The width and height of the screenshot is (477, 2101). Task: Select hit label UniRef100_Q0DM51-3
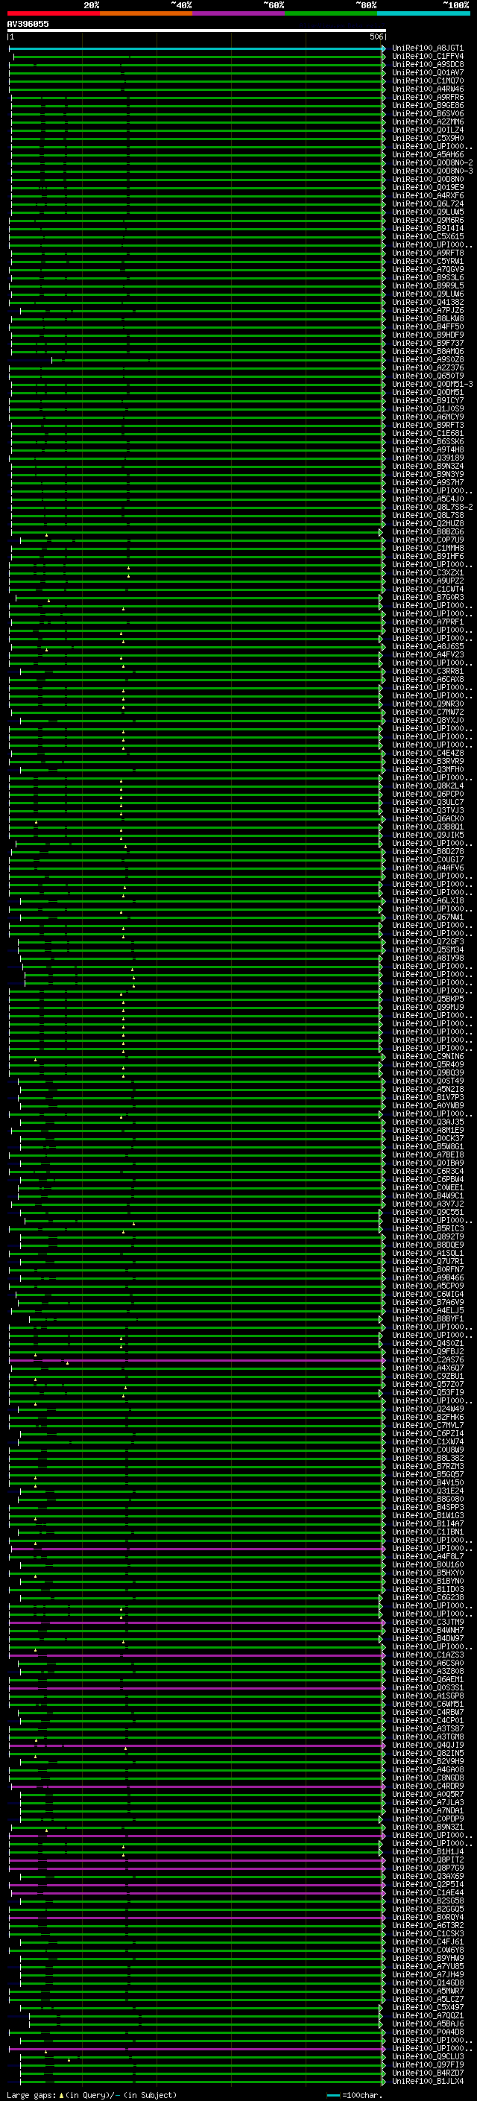[432, 384]
